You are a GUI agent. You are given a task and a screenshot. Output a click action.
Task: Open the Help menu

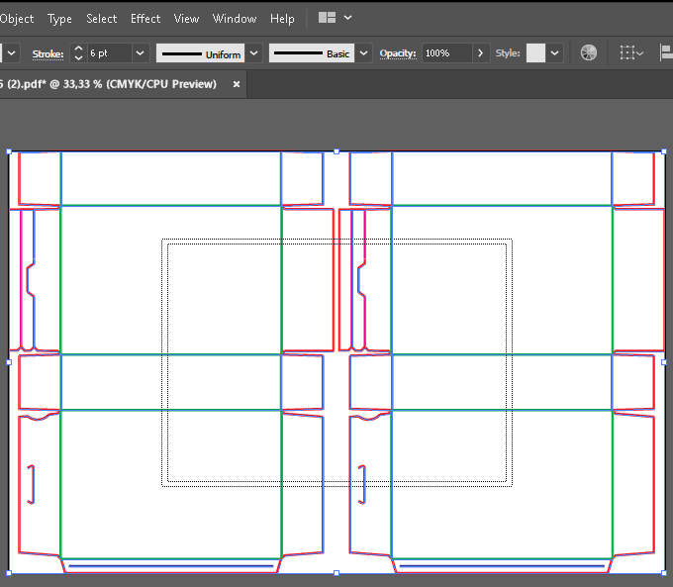pos(282,18)
